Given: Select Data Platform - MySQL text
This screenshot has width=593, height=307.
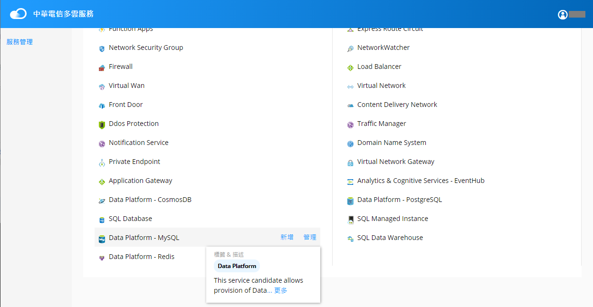Looking at the screenshot, I should (x=144, y=238).
